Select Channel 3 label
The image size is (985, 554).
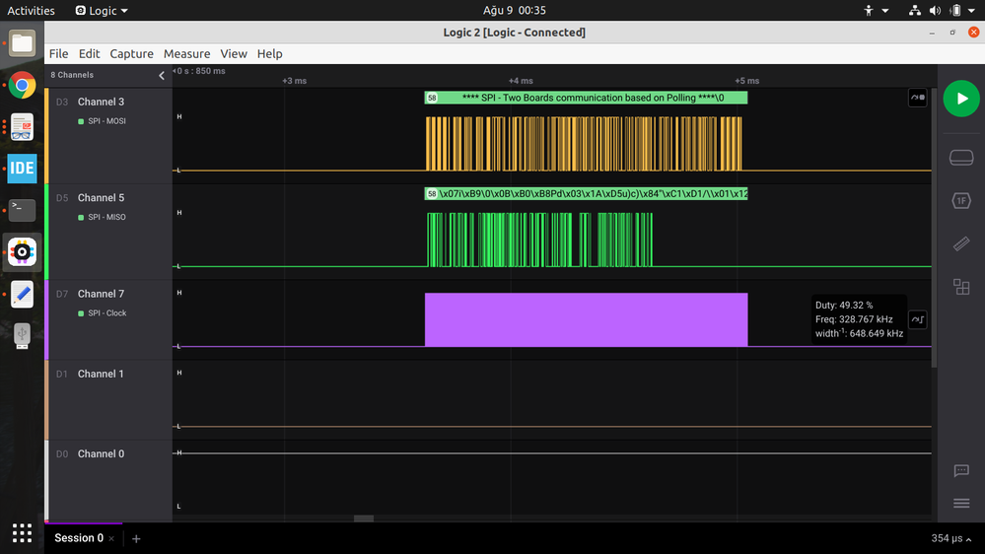coord(102,102)
